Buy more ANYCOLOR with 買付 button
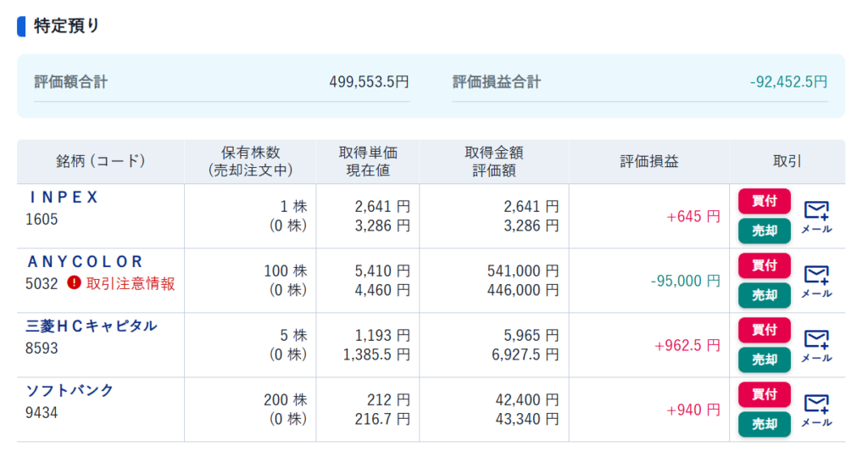Image resolution: width=868 pixels, height=452 pixels. coord(764,265)
